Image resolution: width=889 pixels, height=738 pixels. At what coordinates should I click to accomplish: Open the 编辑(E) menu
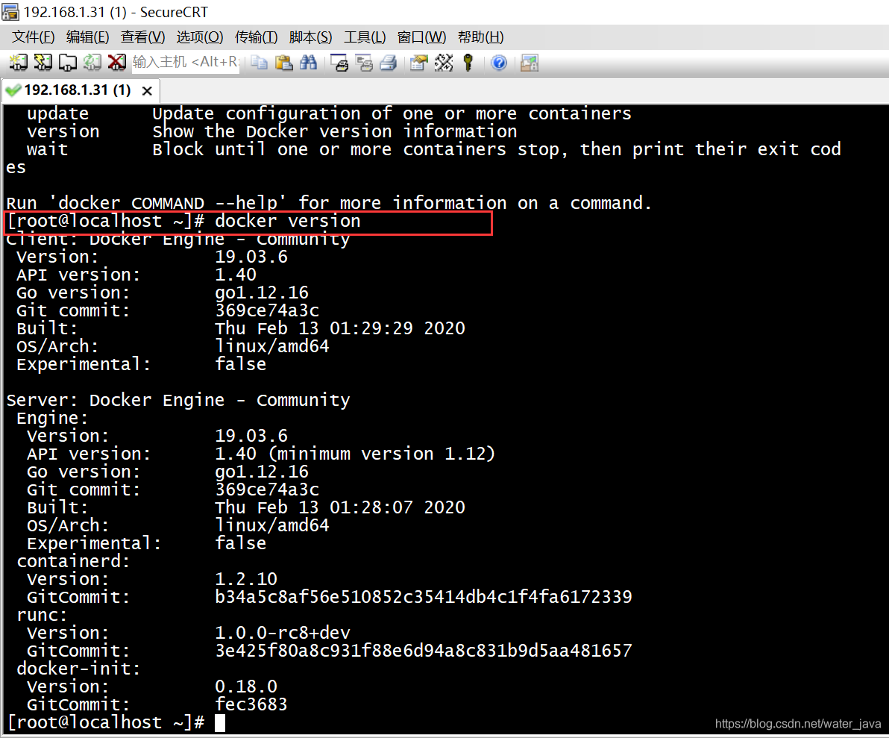click(87, 37)
